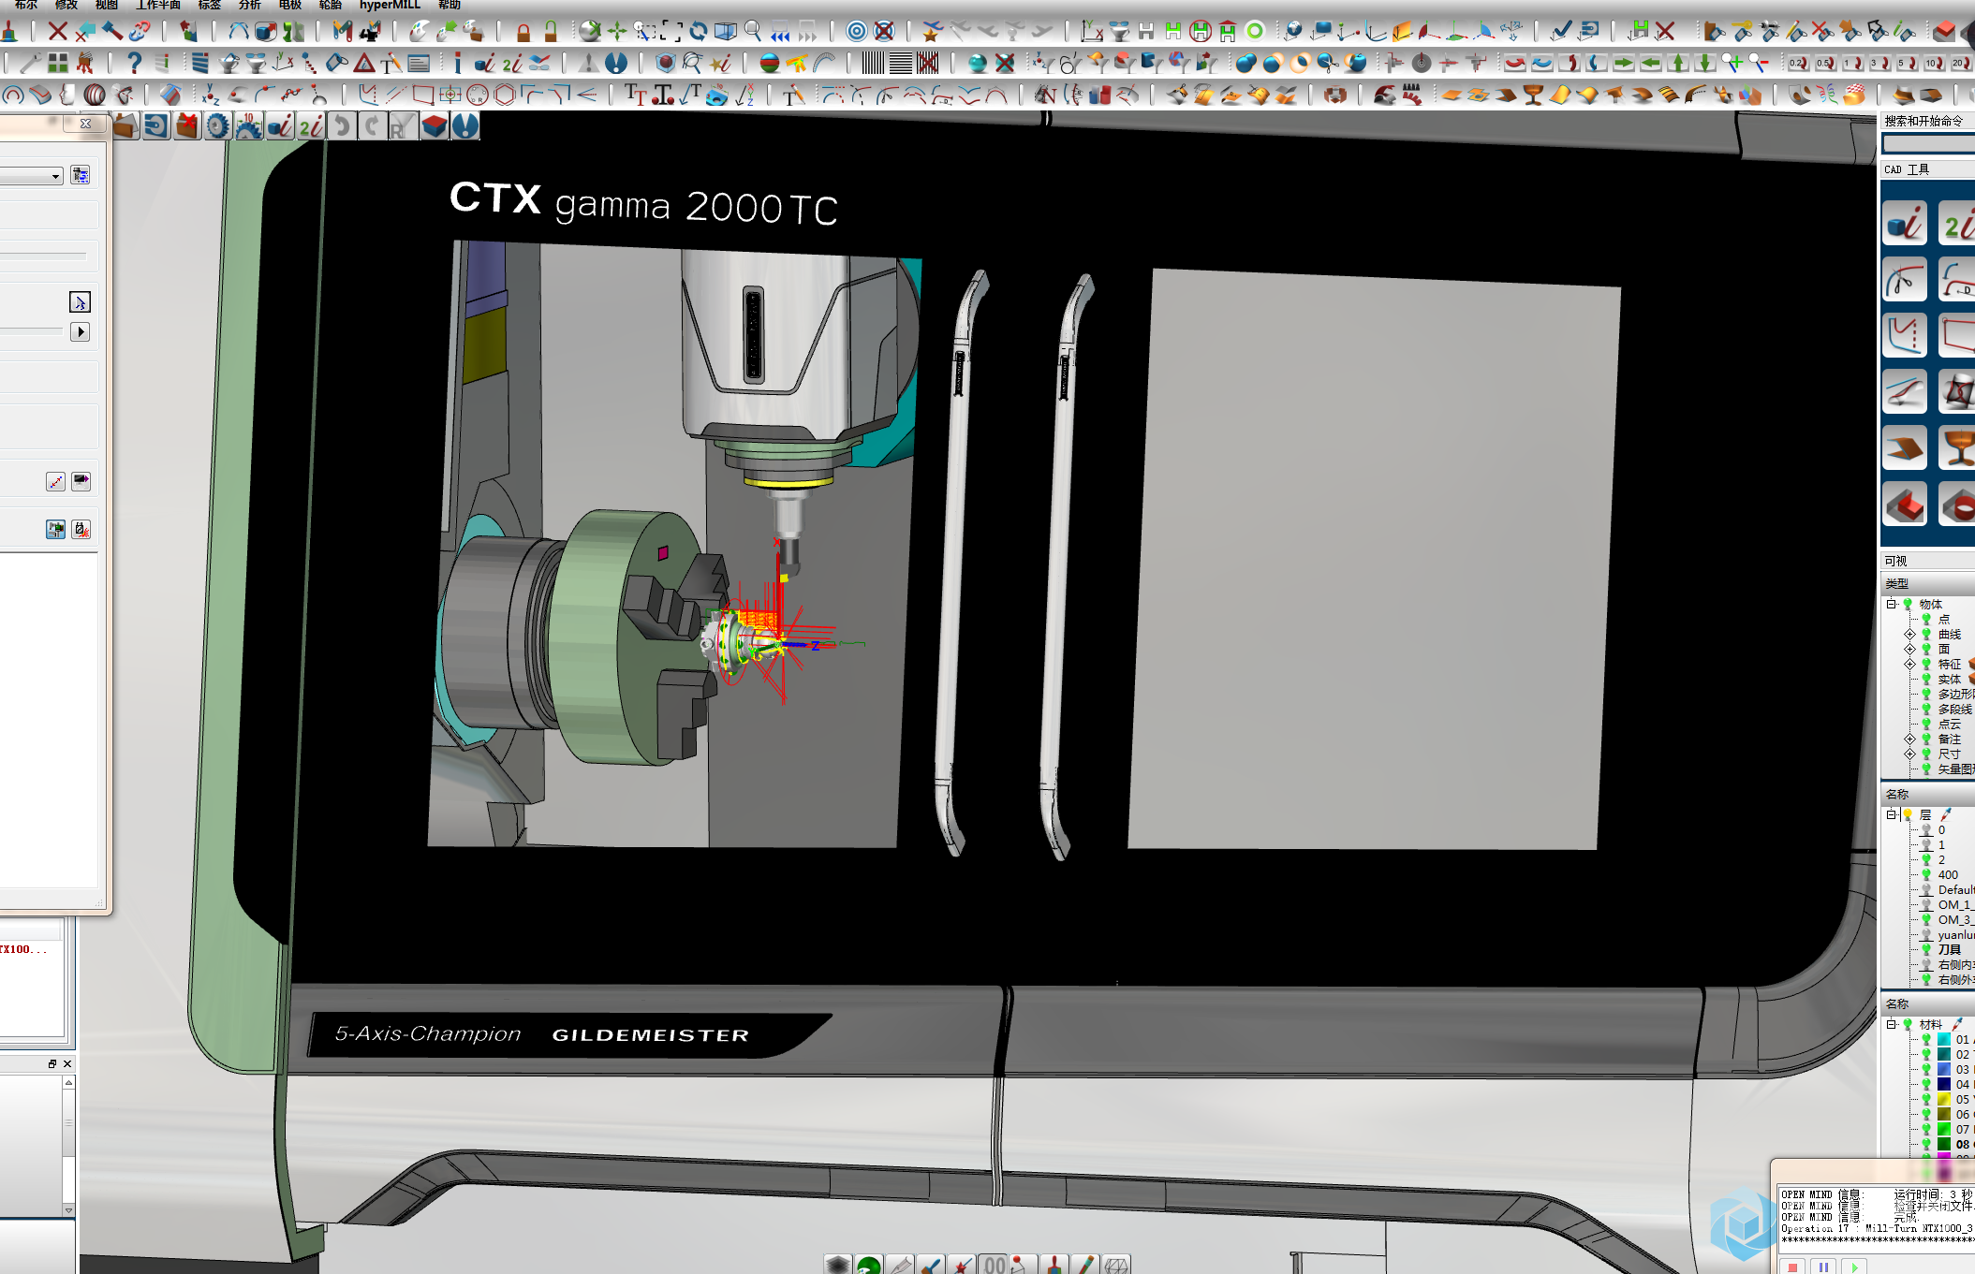The height and width of the screenshot is (1274, 1975).
Task: Click the red stop button at bottom right
Action: click(1792, 1267)
